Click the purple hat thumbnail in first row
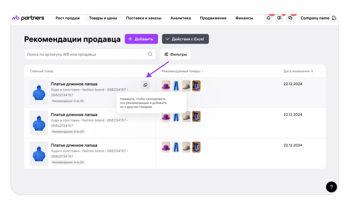This screenshot has height=209, width=349. pyautogui.click(x=166, y=86)
